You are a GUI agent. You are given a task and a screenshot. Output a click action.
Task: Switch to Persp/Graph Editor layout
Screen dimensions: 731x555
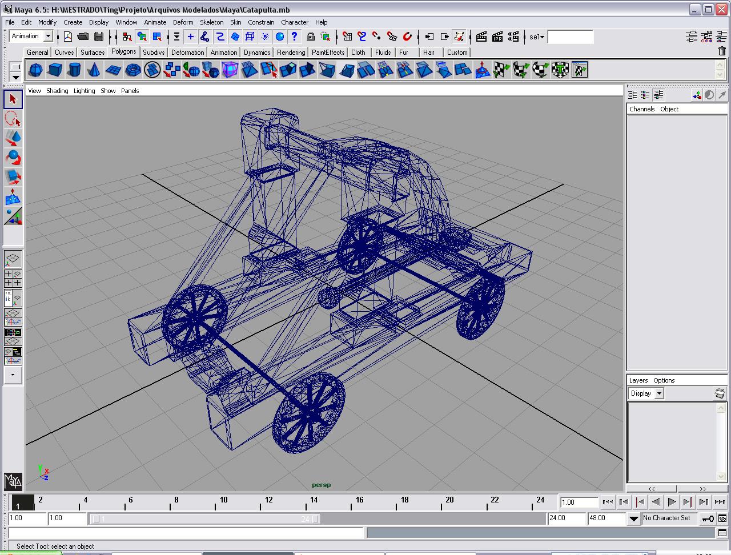coord(13,317)
